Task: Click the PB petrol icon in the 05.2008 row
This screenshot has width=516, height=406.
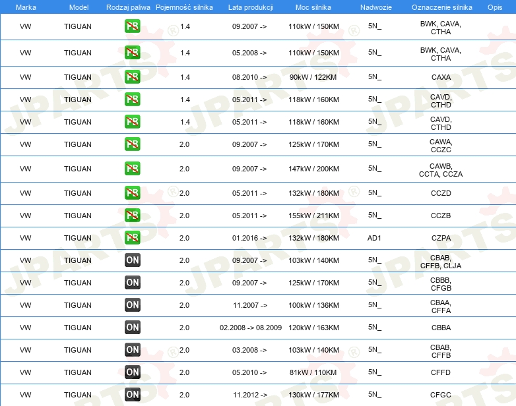Action: 132,53
